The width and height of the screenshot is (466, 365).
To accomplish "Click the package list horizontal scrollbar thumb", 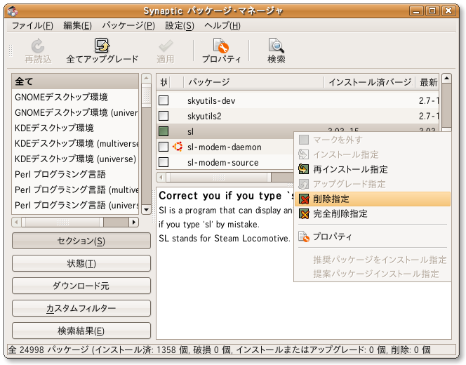I will [218, 178].
